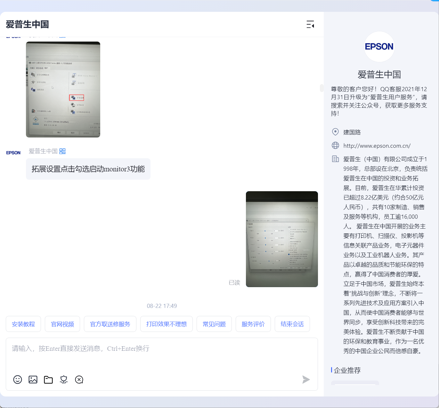Click the company profile document icon
The width and height of the screenshot is (439, 408).
(x=335, y=159)
